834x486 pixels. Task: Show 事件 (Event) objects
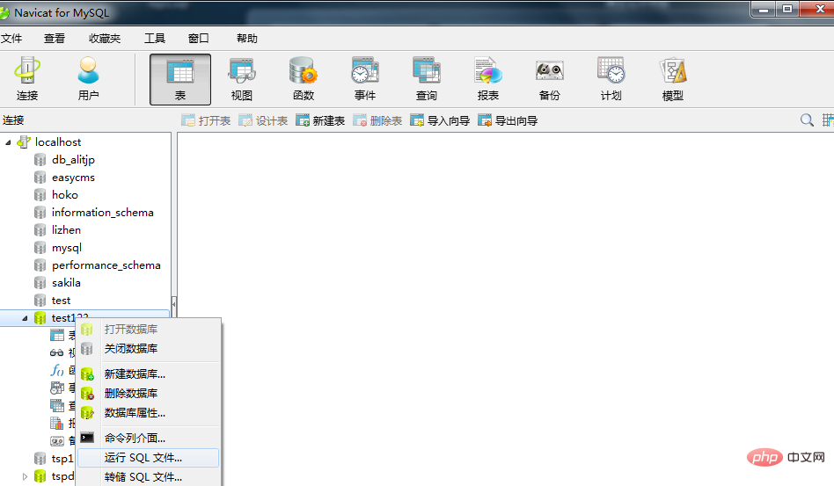[365, 79]
